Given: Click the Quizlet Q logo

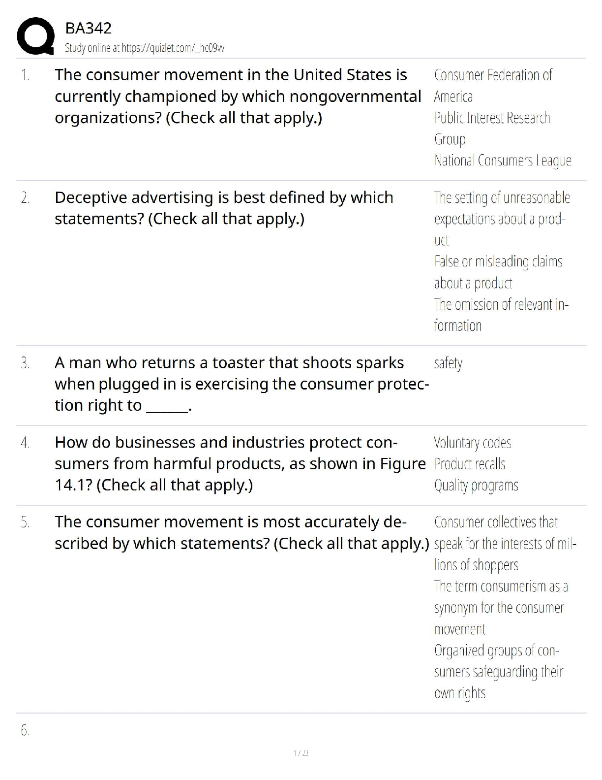Looking at the screenshot, I should coord(35,36).
